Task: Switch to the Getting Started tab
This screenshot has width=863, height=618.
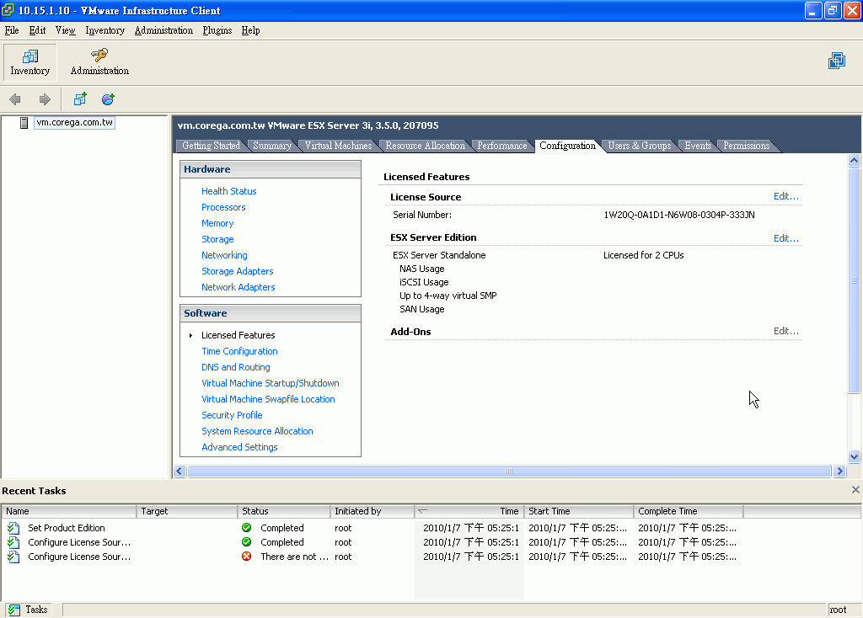Action: [212, 146]
